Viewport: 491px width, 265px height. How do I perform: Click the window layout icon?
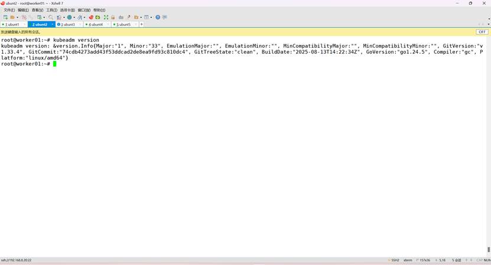point(146,17)
